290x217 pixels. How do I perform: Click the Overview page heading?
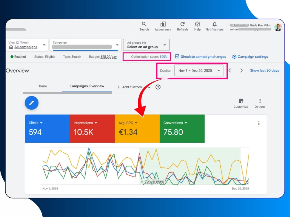[17, 71]
